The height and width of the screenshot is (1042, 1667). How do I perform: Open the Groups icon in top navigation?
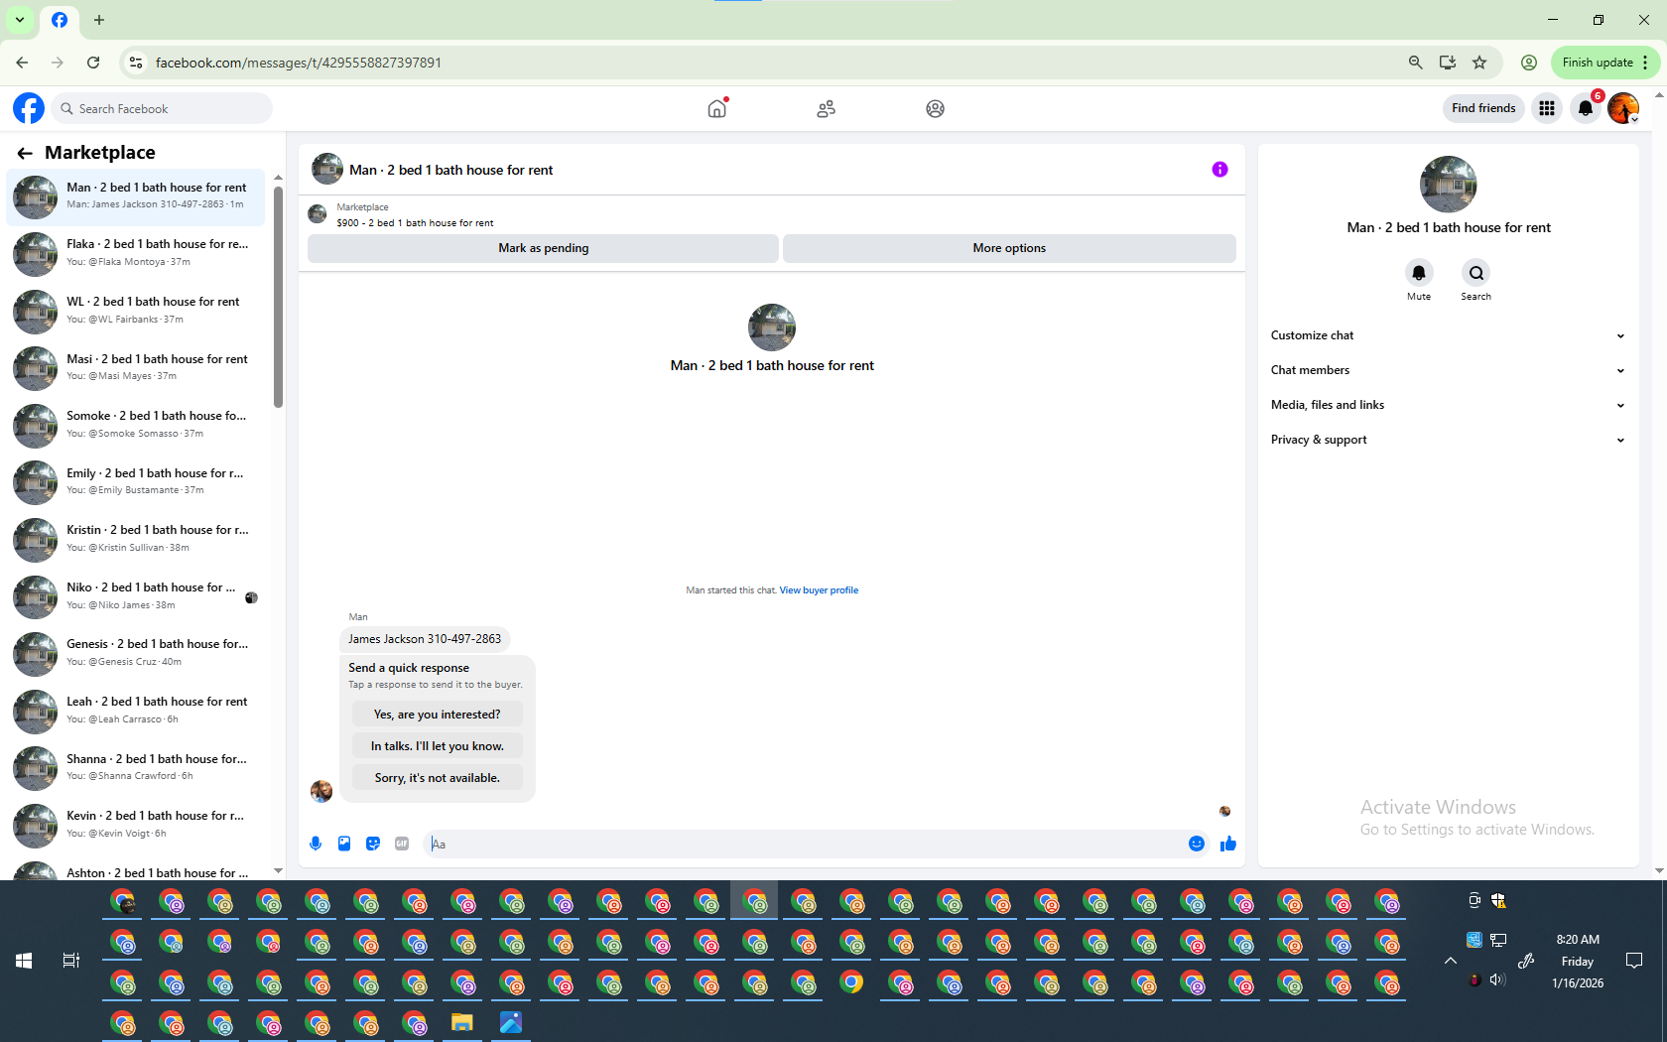(x=935, y=109)
